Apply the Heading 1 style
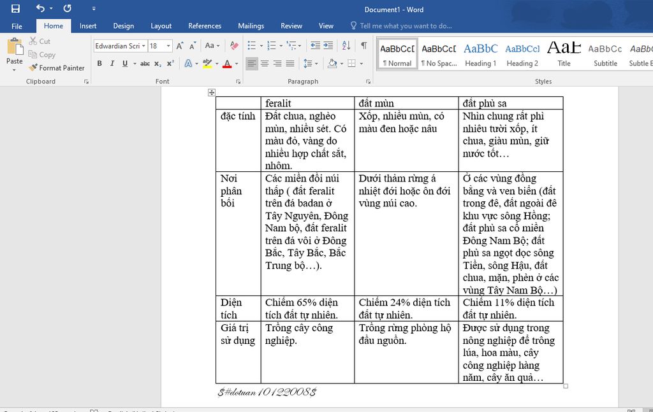This screenshot has height=412, width=653. pyautogui.click(x=481, y=54)
